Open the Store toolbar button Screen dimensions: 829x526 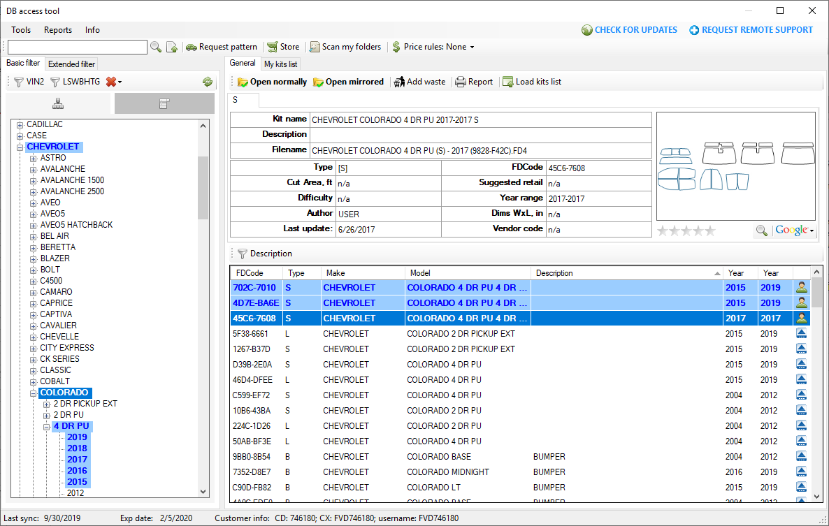pyautogui.click(x=282, y=47)
